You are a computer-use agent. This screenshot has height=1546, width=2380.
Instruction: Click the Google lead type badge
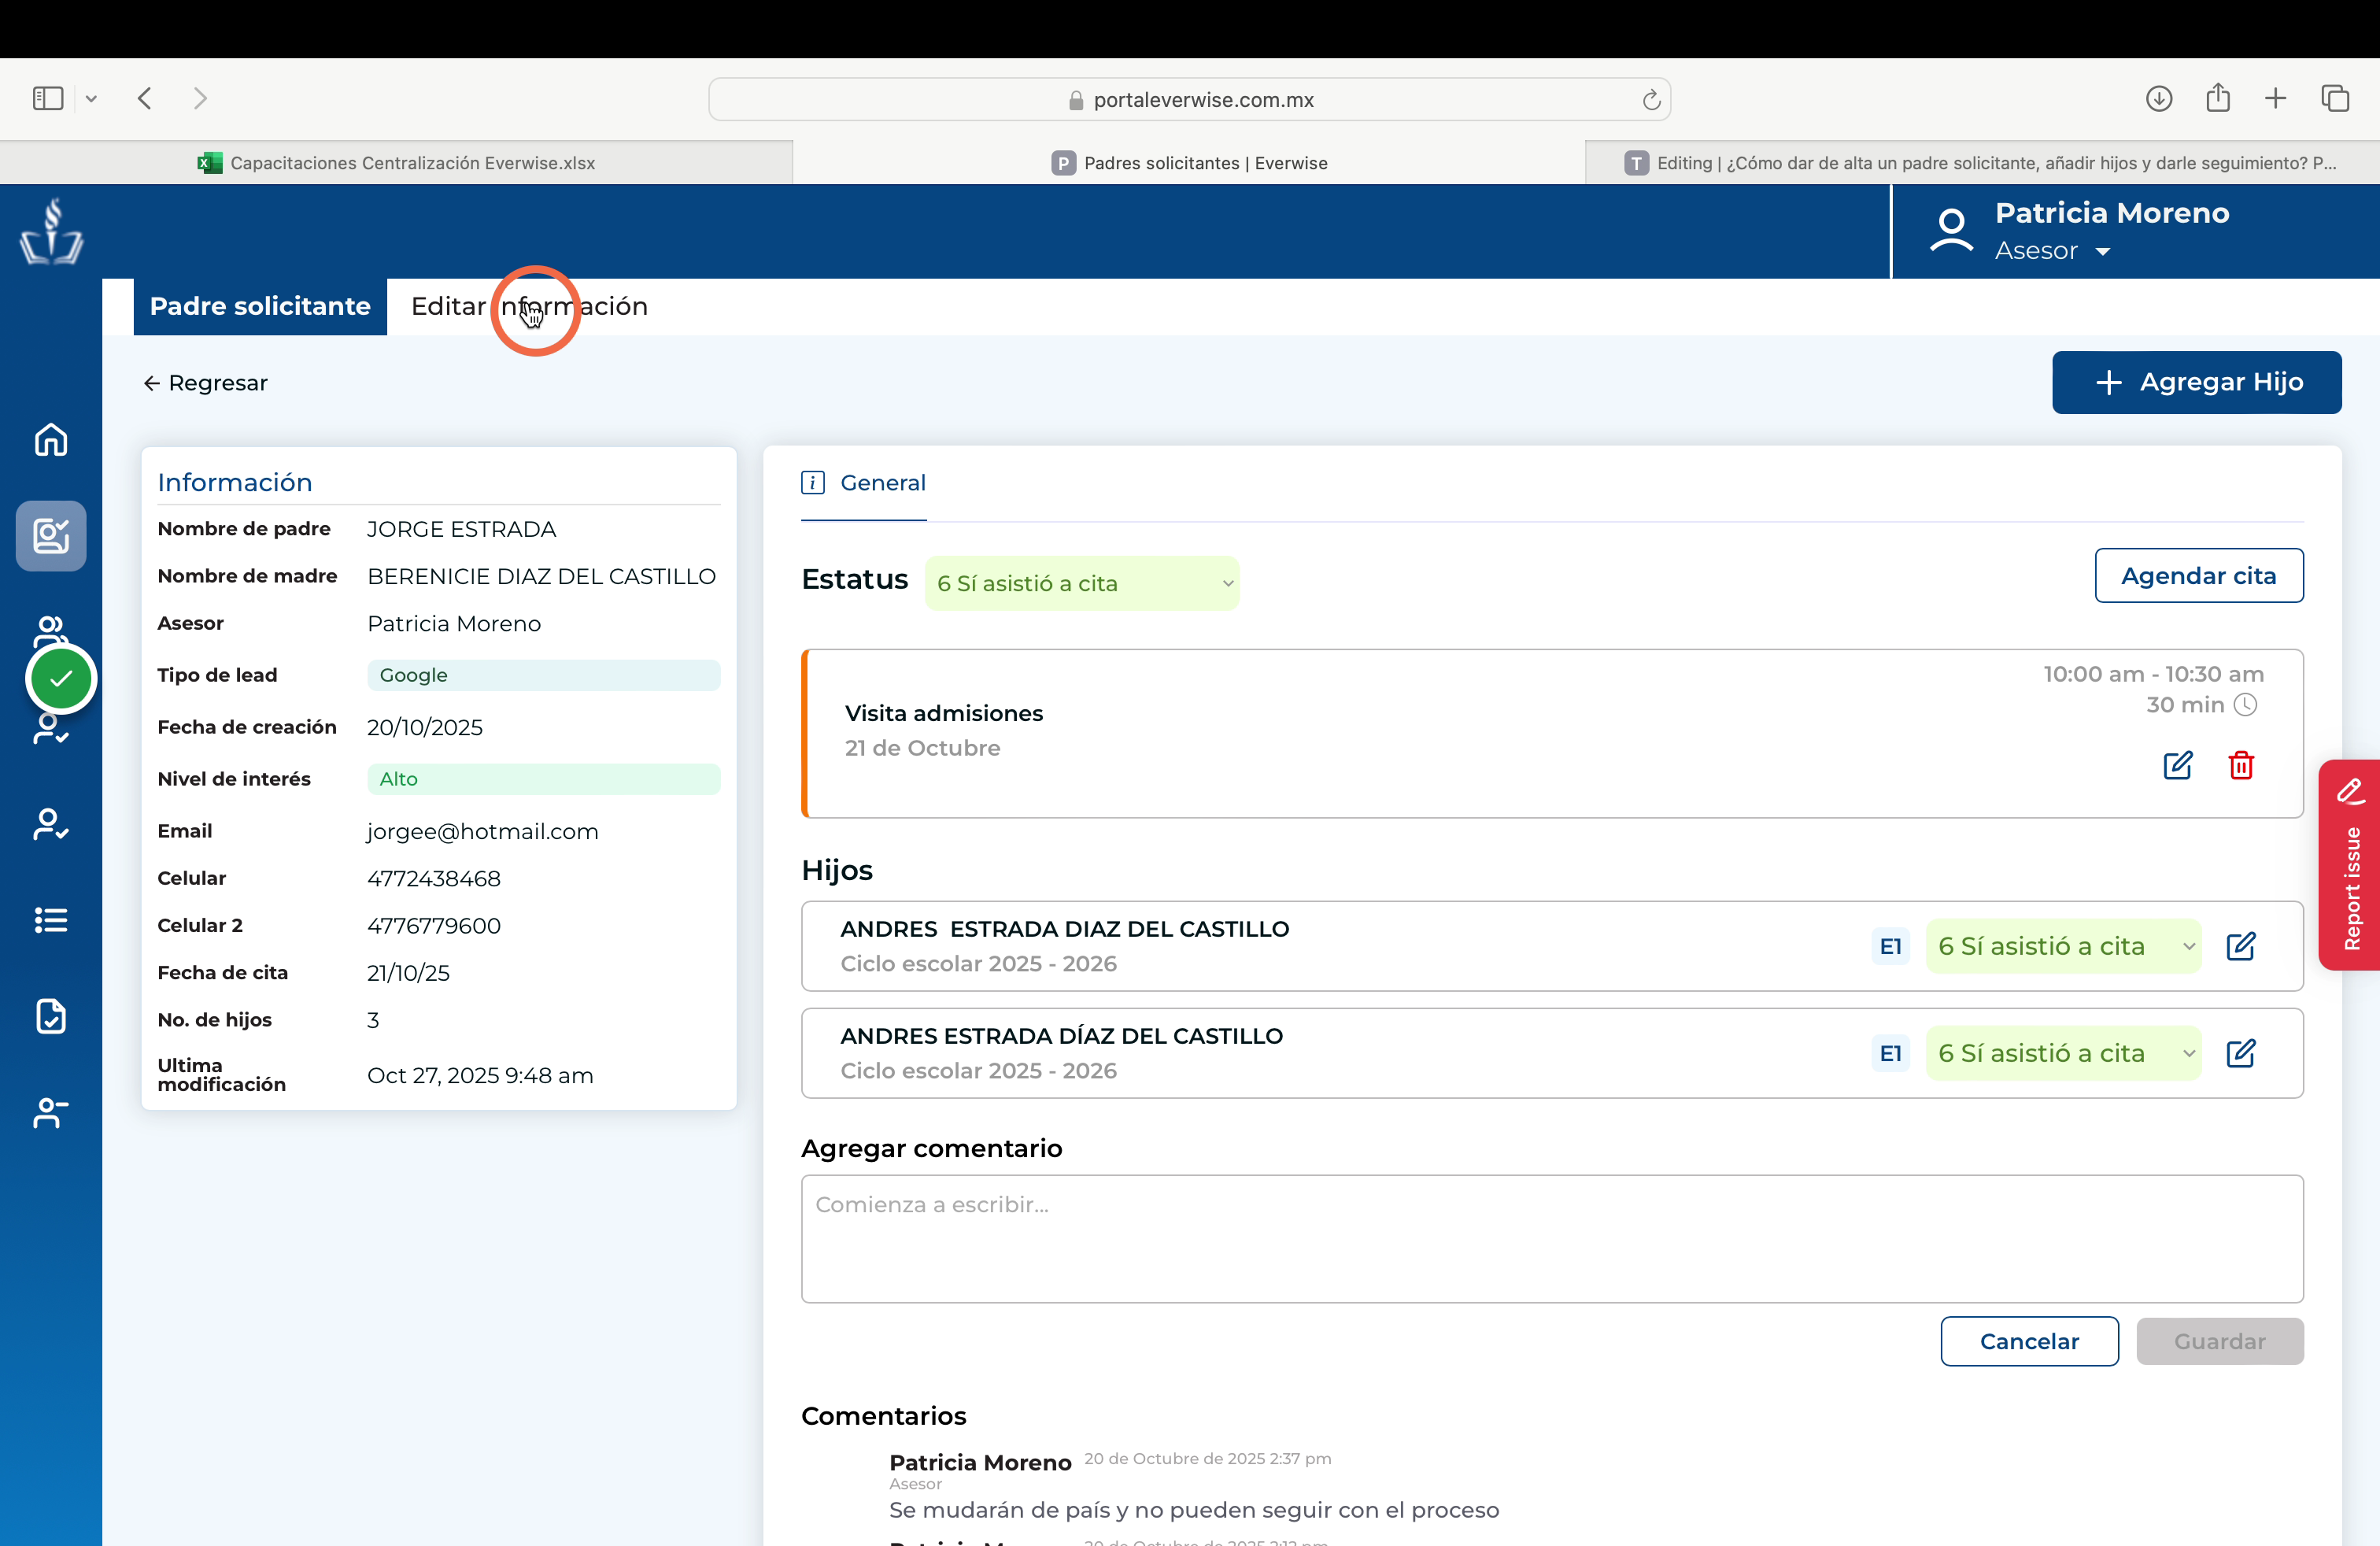(543, 675)
